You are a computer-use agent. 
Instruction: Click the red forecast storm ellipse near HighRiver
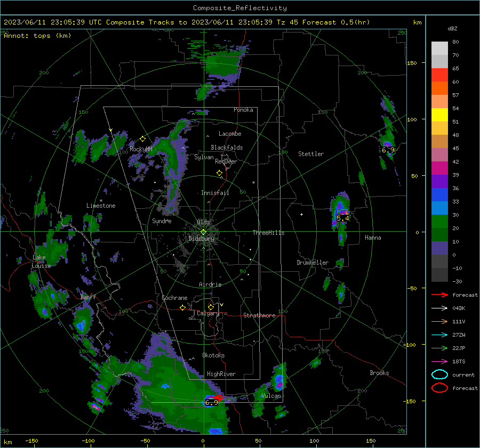coord(217,398)
